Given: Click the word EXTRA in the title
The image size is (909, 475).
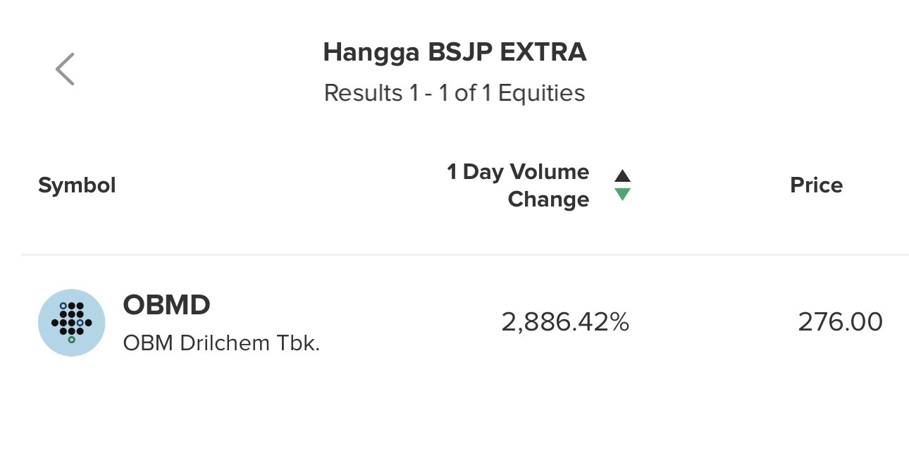Looking at the screenshot, I should (550, 52).
